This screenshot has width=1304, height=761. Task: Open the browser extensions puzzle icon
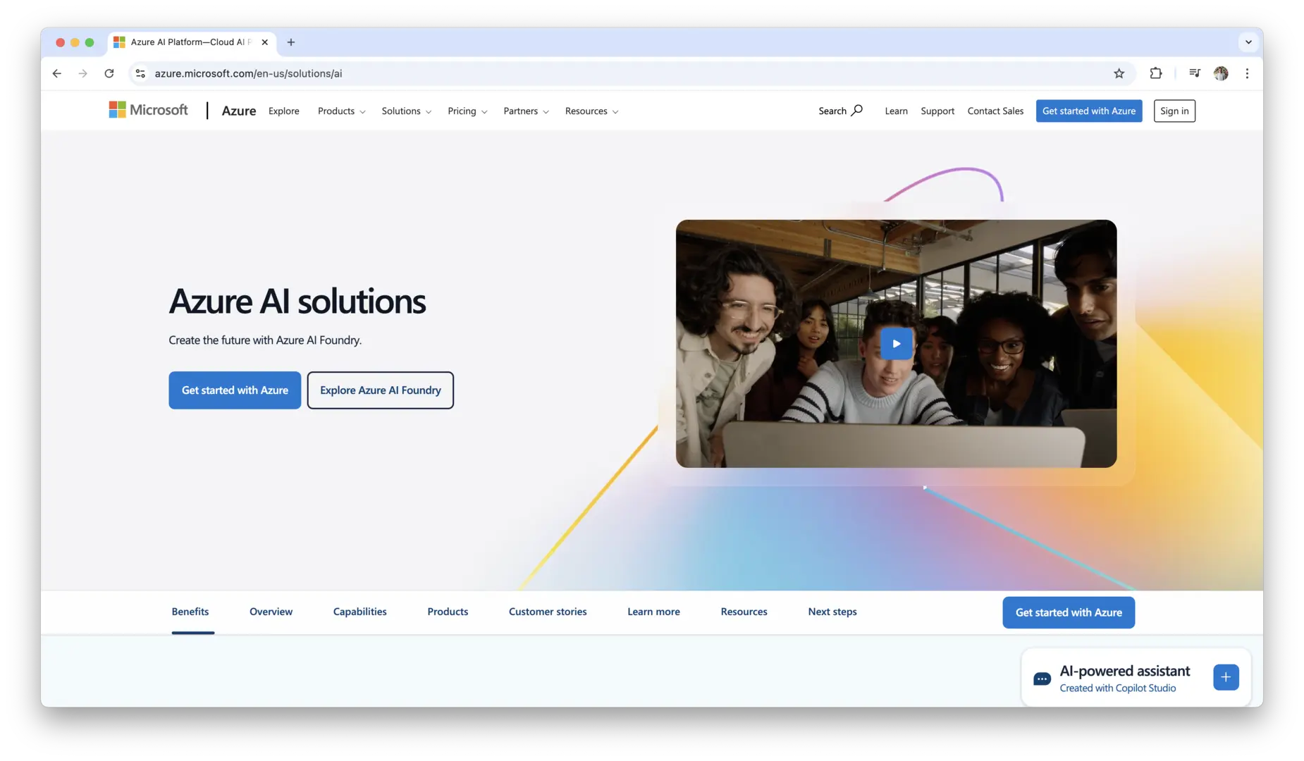(x=1156, y=73)
